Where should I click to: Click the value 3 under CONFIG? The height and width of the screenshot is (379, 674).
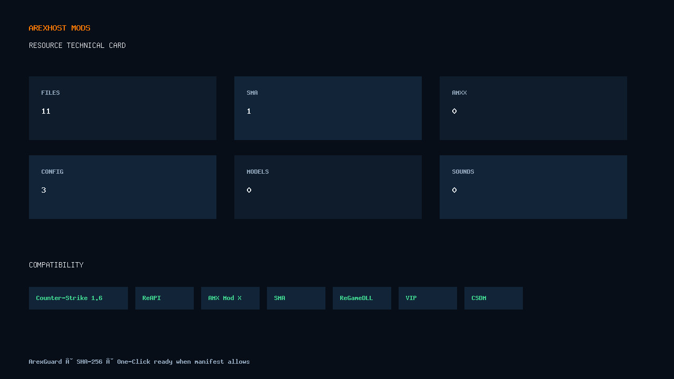tap(44, 190)
